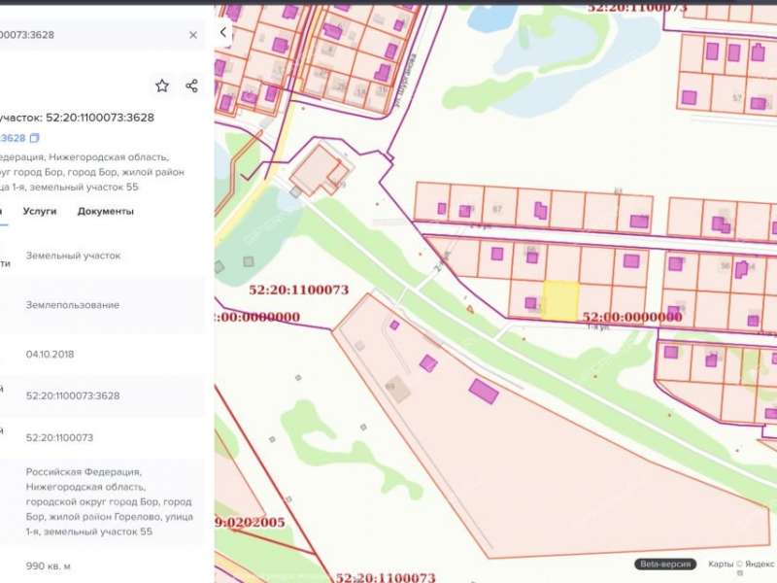
Task: Click the cadastral number search field
Action: (x=87, y=35)
